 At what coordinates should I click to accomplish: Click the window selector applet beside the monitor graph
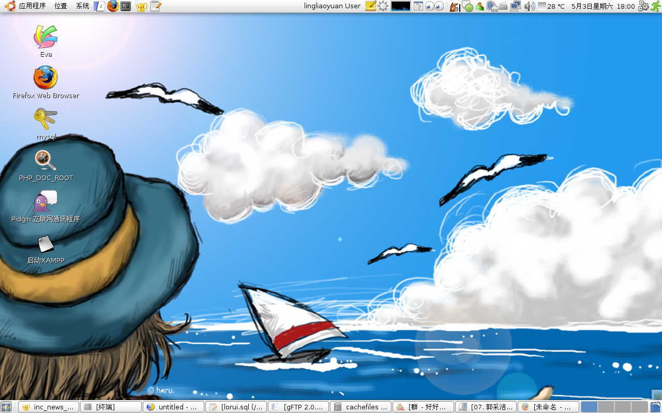pos(418,6)
